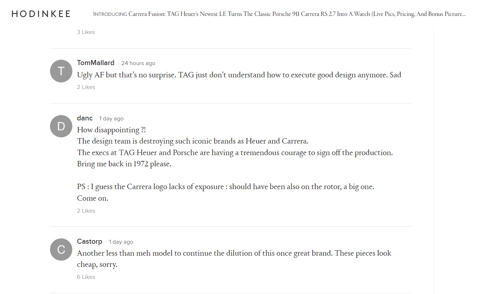Click TomMallard's comment text about TAG design
Image resolution: width=477 pixels, height=294 pixels.
click(239, 75)
